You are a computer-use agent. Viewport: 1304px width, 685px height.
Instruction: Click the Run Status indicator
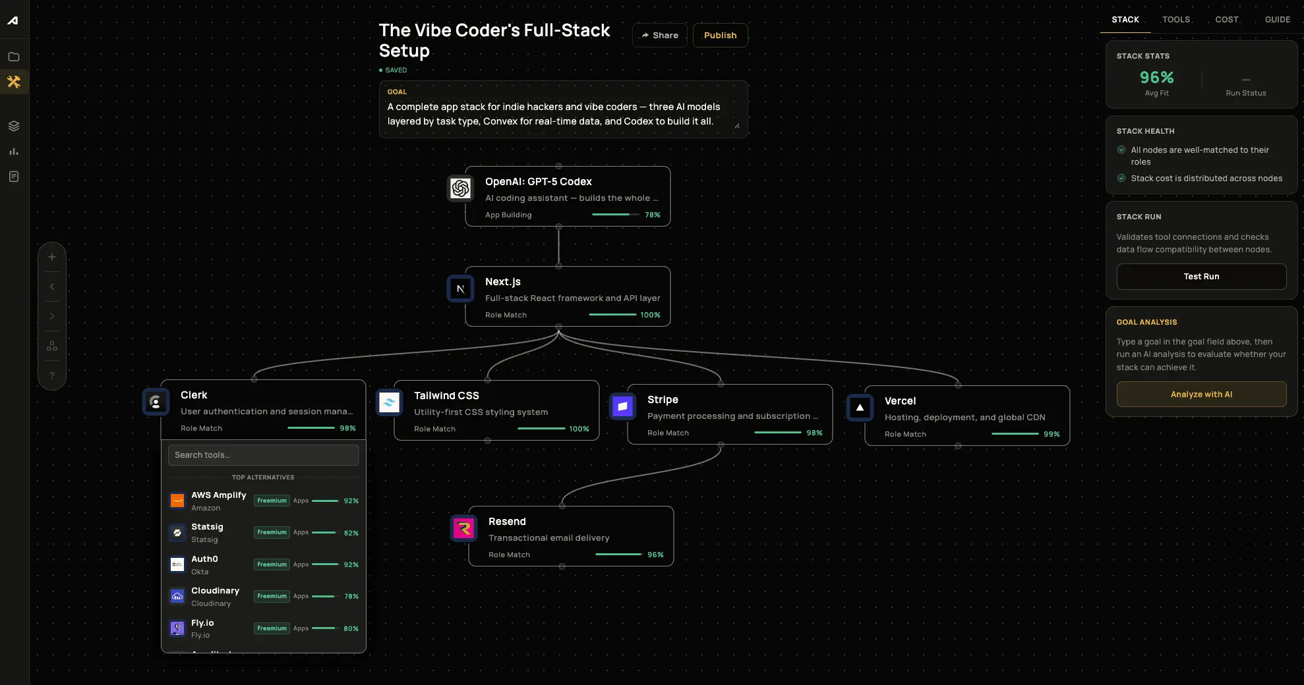(x=1246, y=86)
